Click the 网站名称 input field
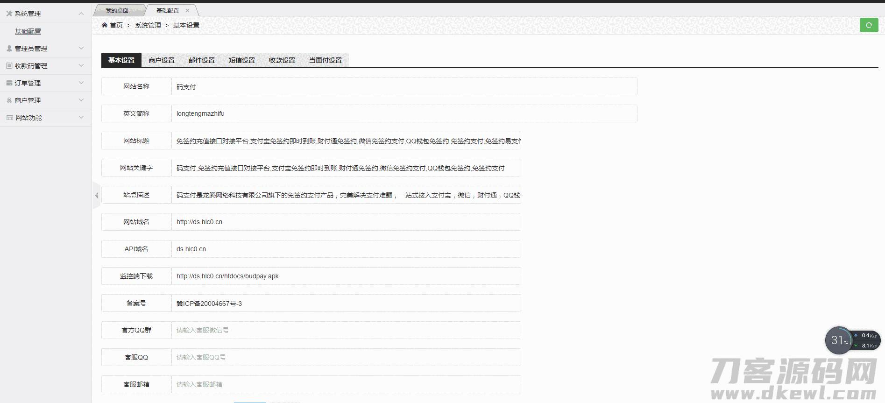 (x=404, y=87)
